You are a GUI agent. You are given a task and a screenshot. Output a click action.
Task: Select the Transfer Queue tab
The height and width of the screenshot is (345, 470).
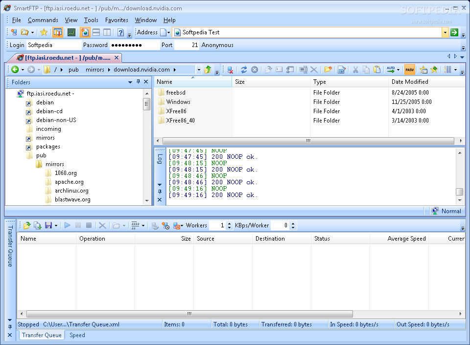pyautogui.click(x=42, y=335)
